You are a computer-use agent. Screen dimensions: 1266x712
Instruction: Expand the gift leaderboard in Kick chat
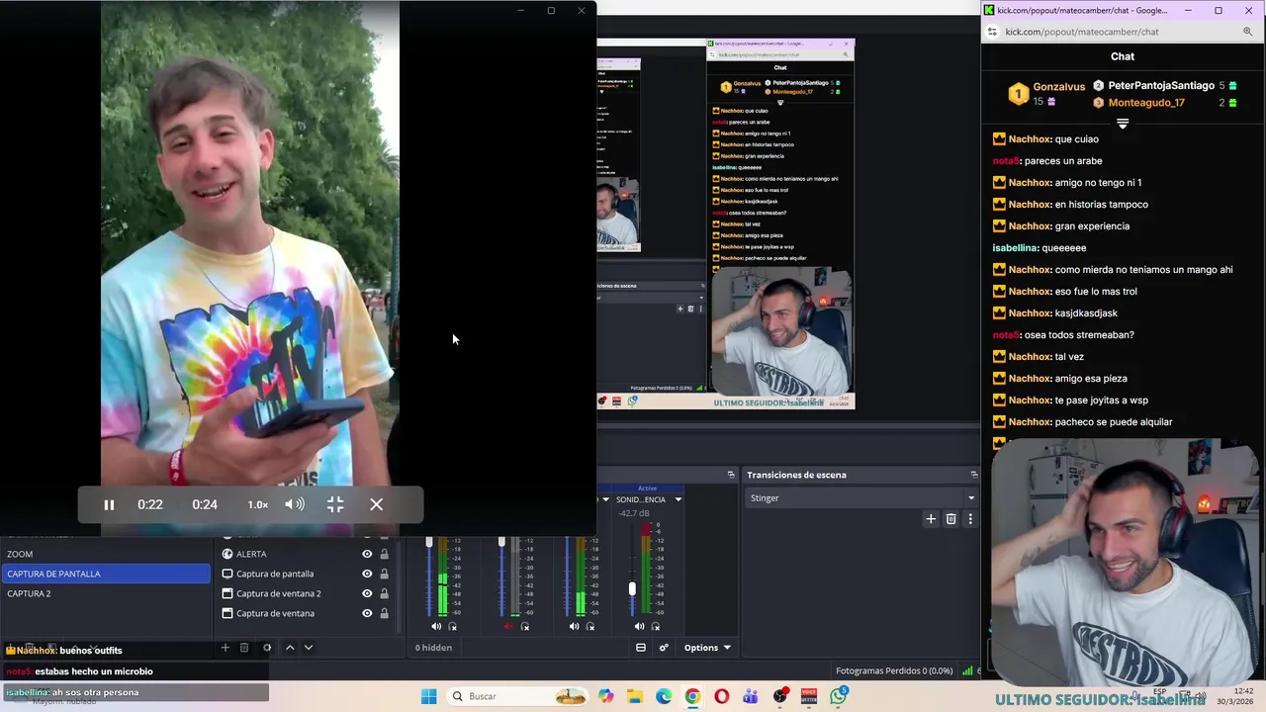click(1123, 124)
